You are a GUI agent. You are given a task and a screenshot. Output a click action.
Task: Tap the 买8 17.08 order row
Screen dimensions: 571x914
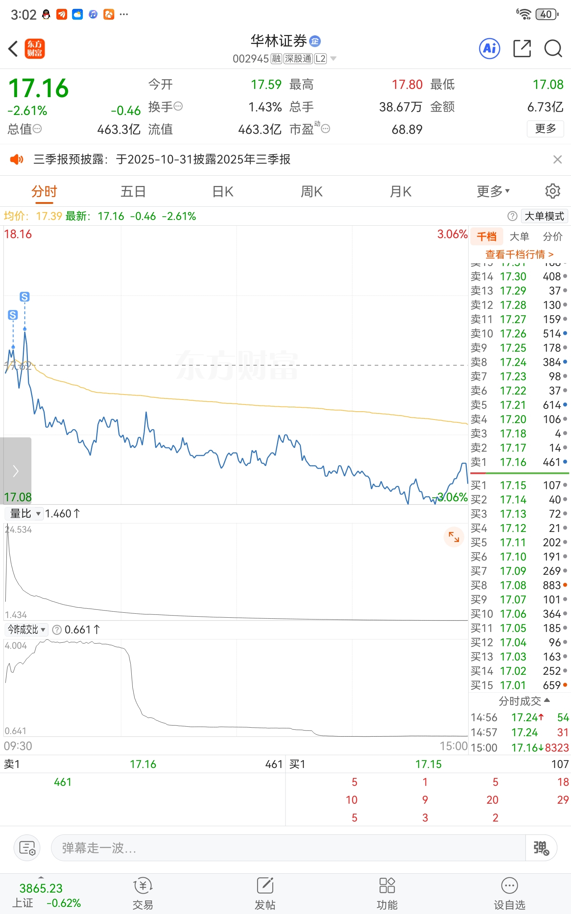[x=519, y=585]
